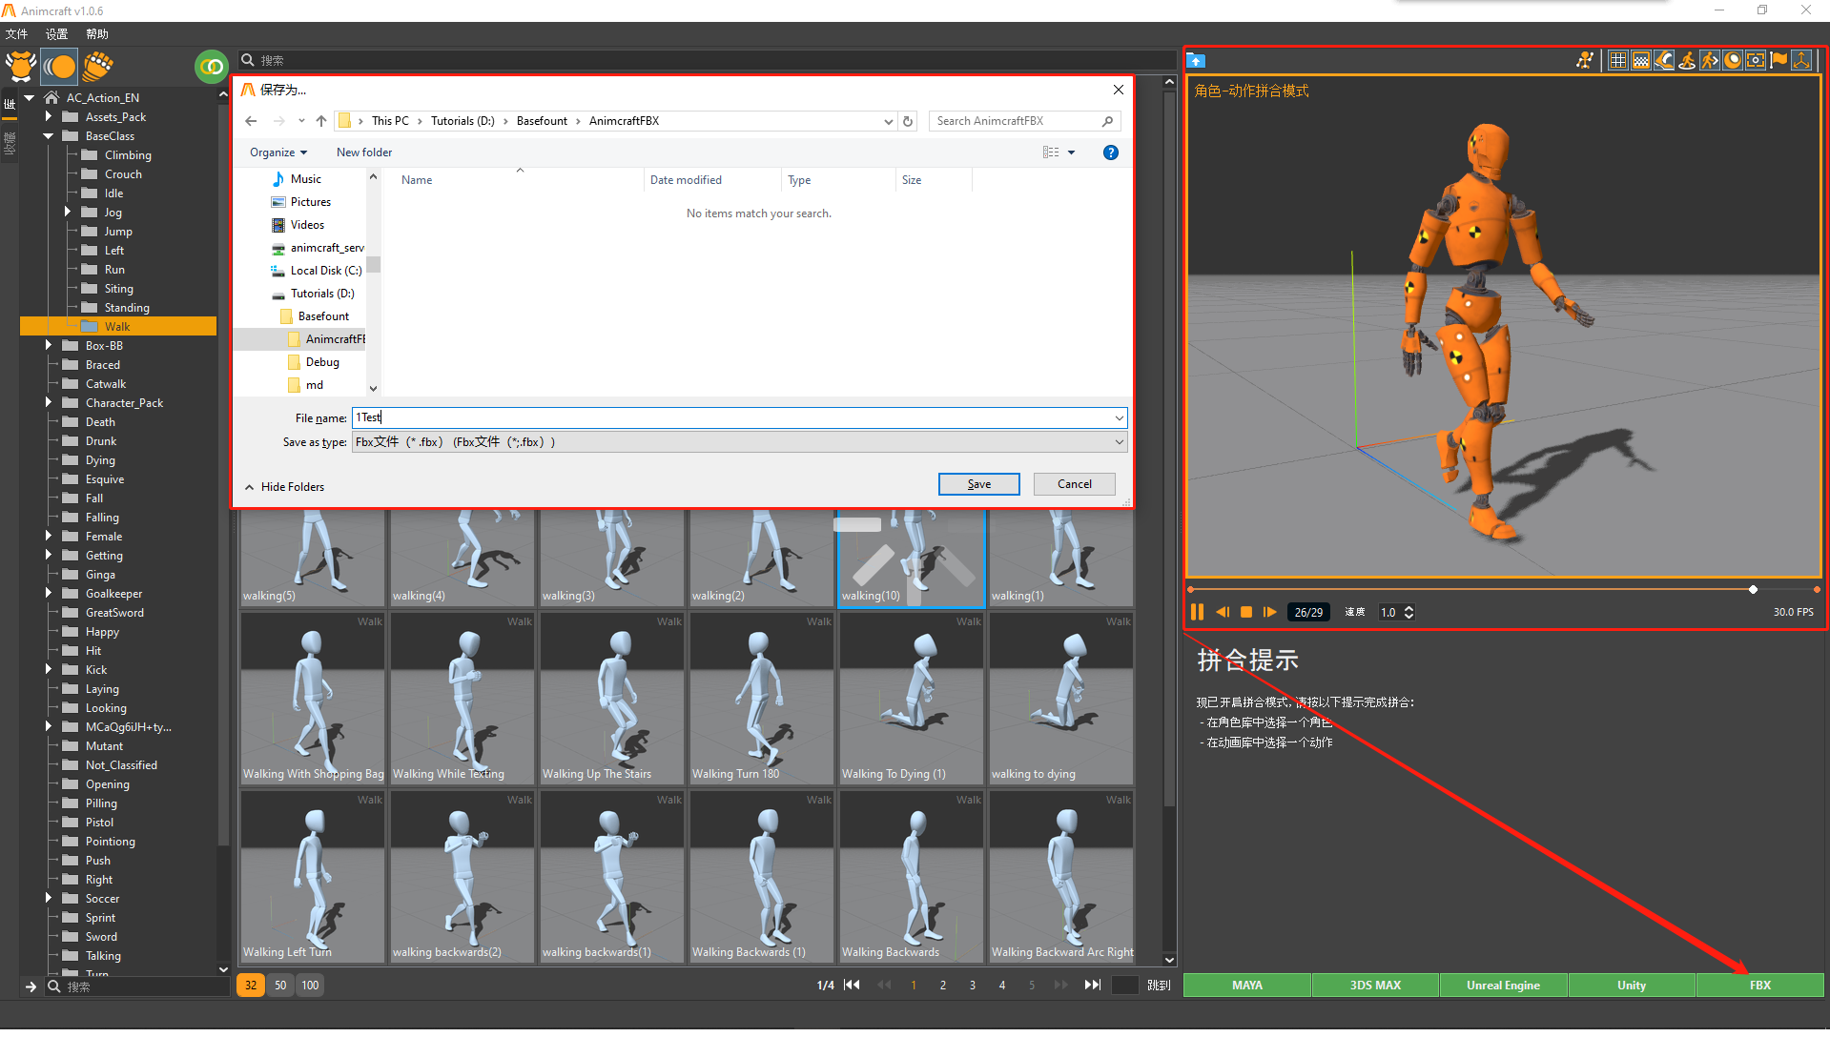Collapse the BaseClass folder

point(48,135)
